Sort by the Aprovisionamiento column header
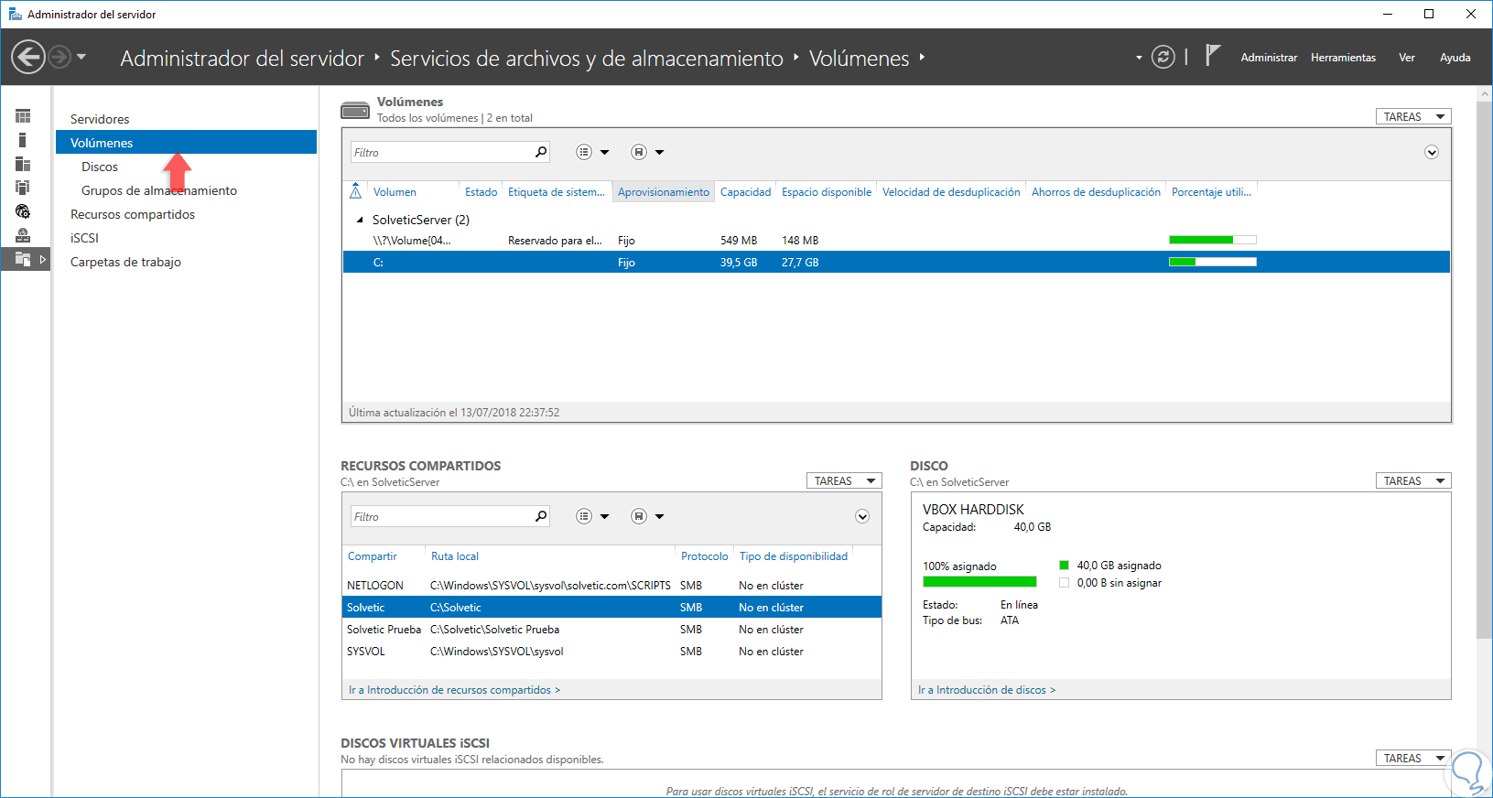This screenshot has width=1493, height=798. click(x=664, y=192)
